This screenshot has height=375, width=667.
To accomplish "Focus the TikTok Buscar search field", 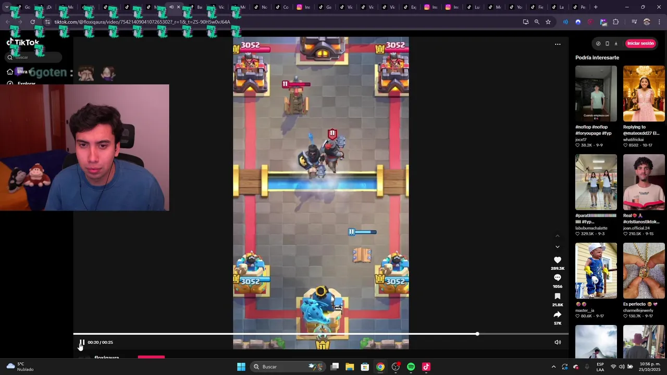I will [x=34, y=57].
